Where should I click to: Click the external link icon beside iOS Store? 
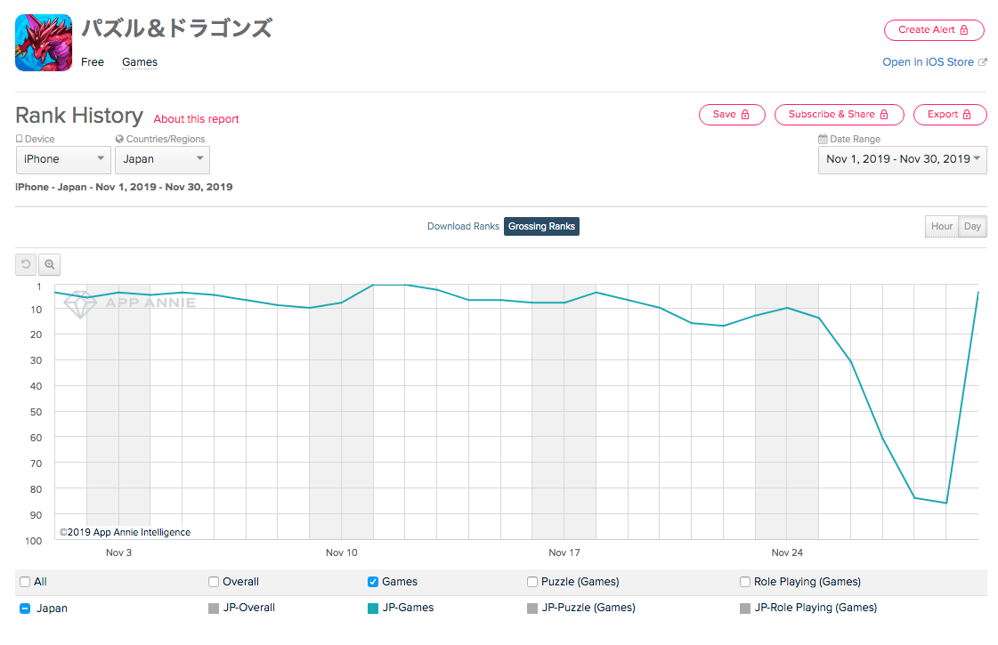[x=983, y=62]
